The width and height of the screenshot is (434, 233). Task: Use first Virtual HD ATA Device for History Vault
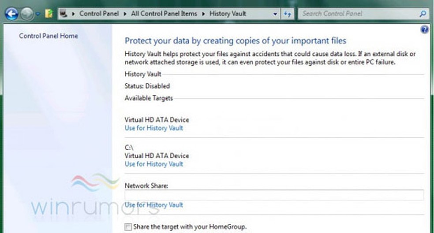pos(153,128)
